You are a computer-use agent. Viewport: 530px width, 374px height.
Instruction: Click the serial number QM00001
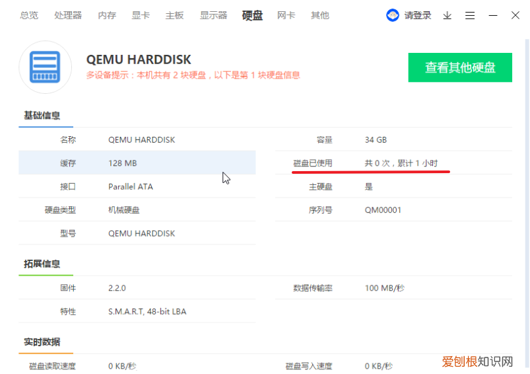(383, 210)
